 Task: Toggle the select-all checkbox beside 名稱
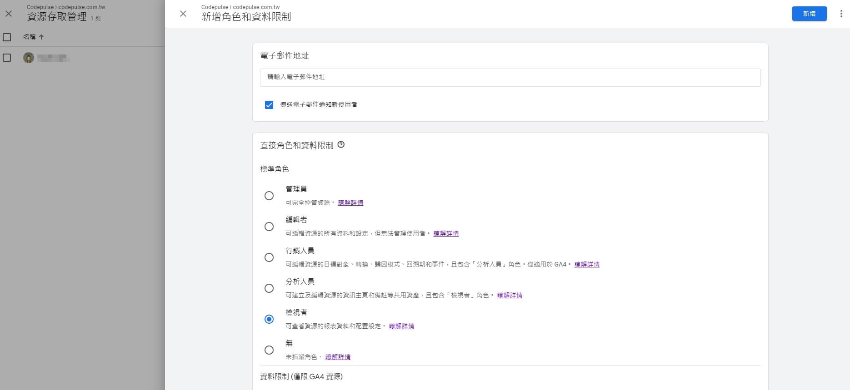(7, 37)
